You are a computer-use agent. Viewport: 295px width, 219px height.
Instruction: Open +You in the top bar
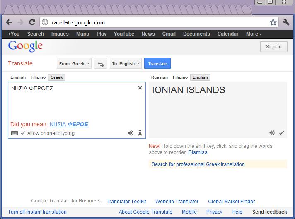(14, 34)
